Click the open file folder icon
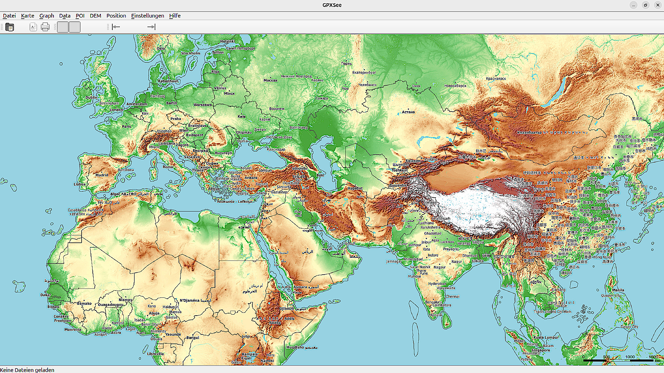The image size is (664, 373). tap(10, 27)
